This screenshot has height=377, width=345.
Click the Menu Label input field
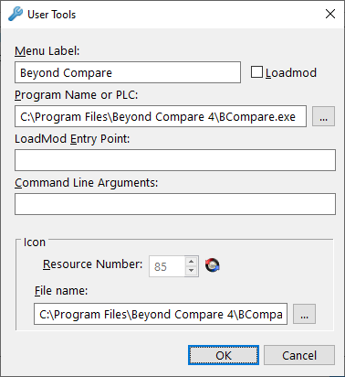(x=128, y=72)
